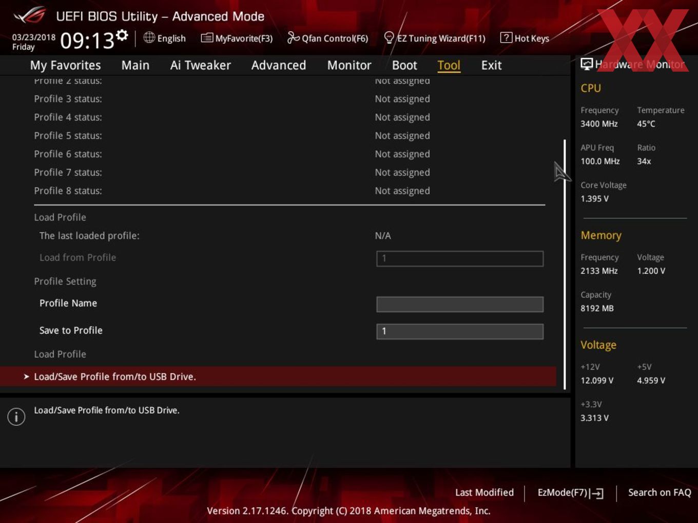Click the Qfan Control fan icon

(x=293, y=37)
